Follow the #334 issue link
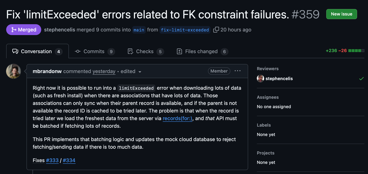The height and width of the screenshot is (174, 368). 69,160
